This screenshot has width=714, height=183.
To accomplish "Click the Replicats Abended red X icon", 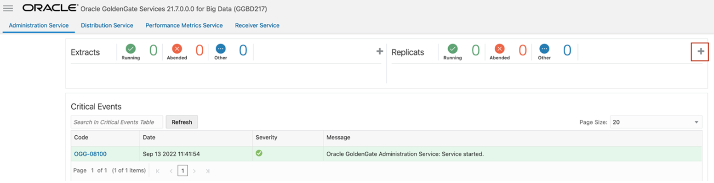I will point(499,49).
